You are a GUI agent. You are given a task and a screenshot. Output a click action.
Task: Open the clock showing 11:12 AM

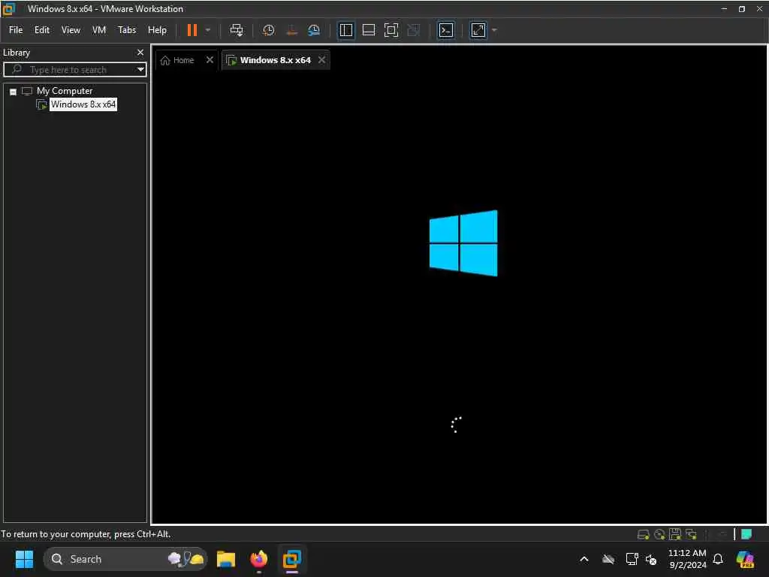688,559
